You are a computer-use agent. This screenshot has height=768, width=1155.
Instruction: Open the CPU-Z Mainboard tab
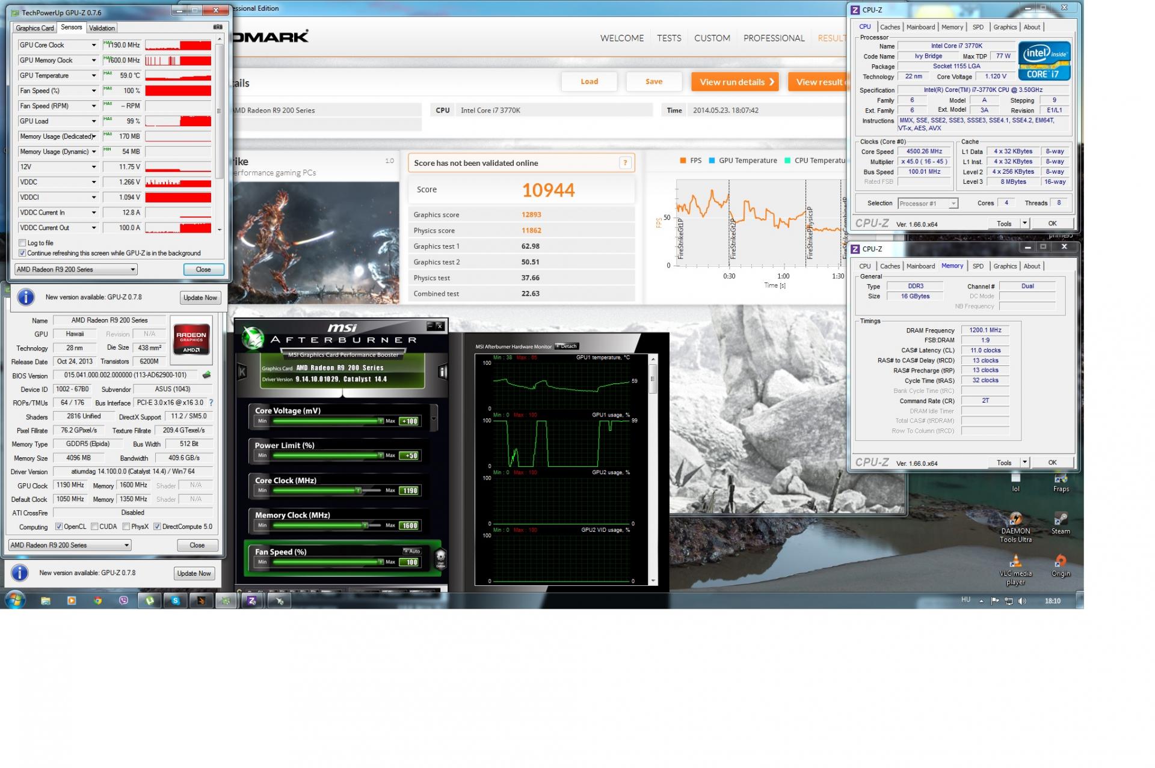pos(920,27)
